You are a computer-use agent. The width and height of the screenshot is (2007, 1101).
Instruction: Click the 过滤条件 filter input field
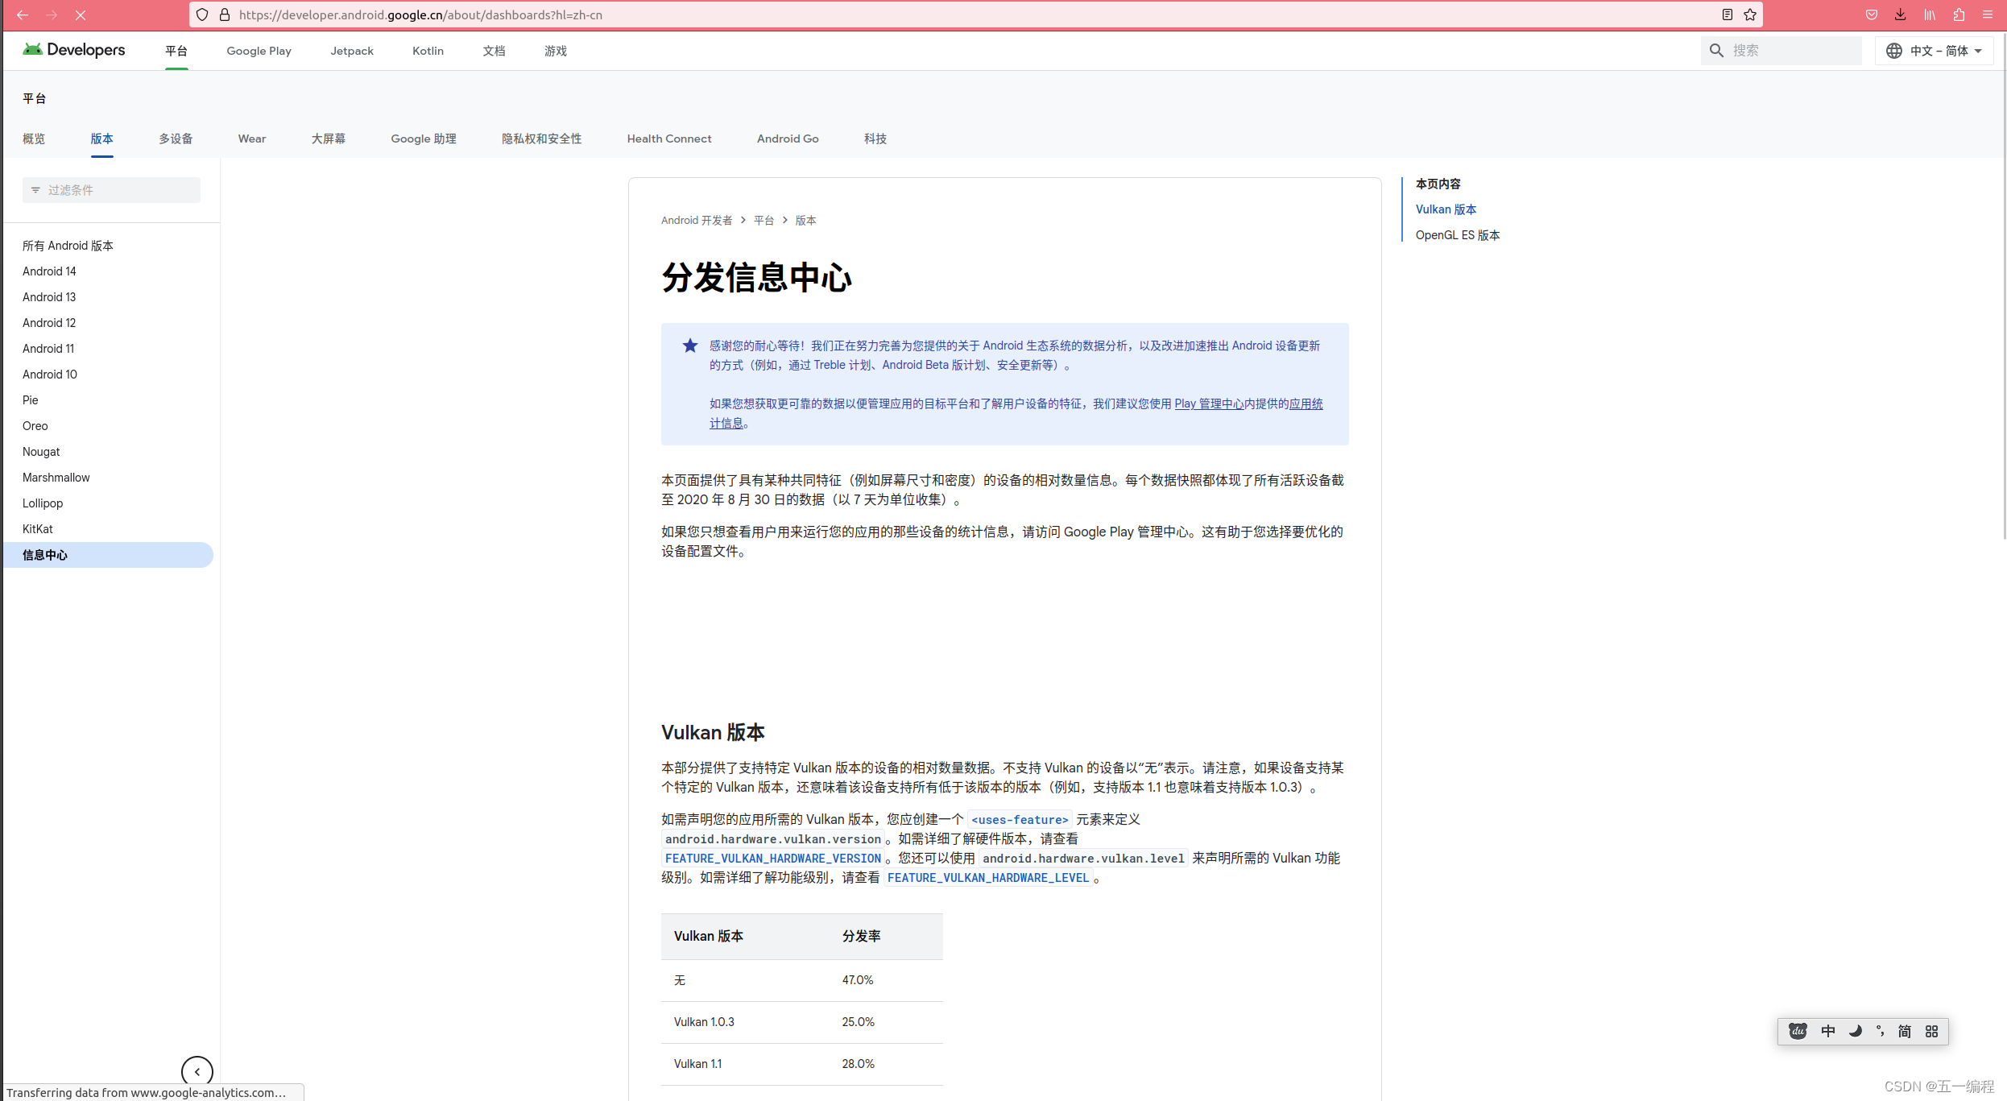pos(111,190)
